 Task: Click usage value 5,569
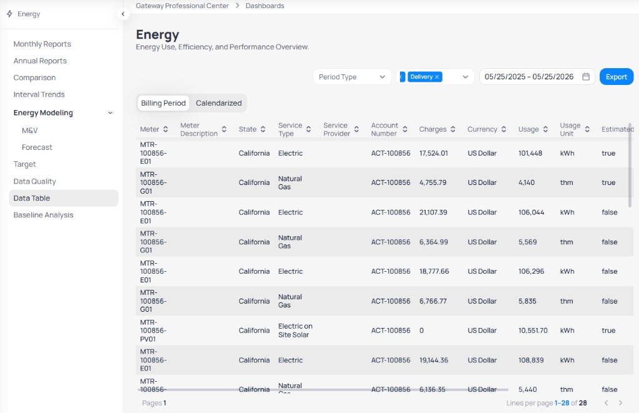click(527, 242)
